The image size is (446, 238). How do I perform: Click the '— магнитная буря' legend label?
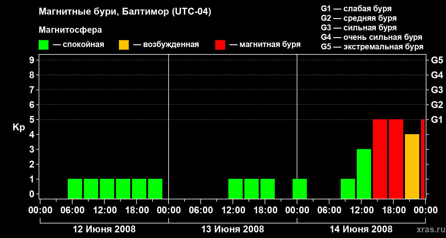pos(265,45)
